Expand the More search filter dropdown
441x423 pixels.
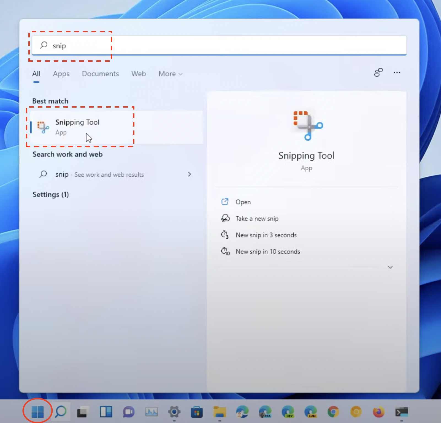click(x=170, y=74)
